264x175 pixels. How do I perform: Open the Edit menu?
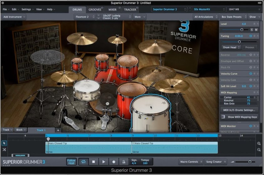point(15,9)
